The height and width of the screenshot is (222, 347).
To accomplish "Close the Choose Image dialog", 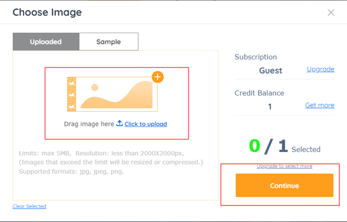I will tap(331, 12).
